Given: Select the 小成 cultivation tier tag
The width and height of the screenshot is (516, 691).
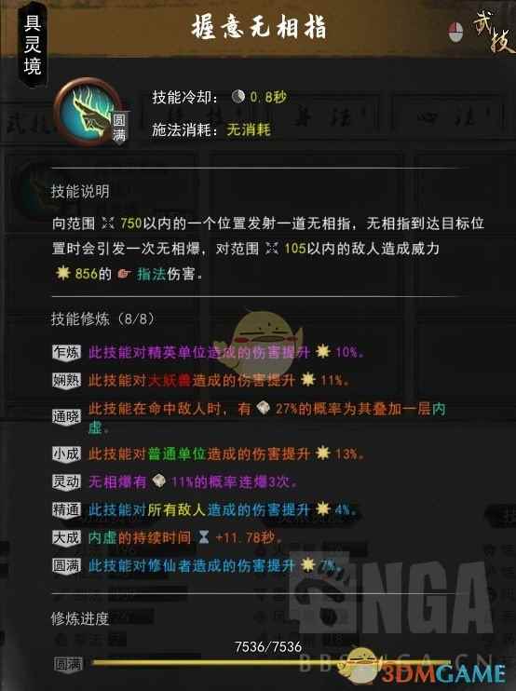Looking at the screenshot, I should tap(66, 454).
